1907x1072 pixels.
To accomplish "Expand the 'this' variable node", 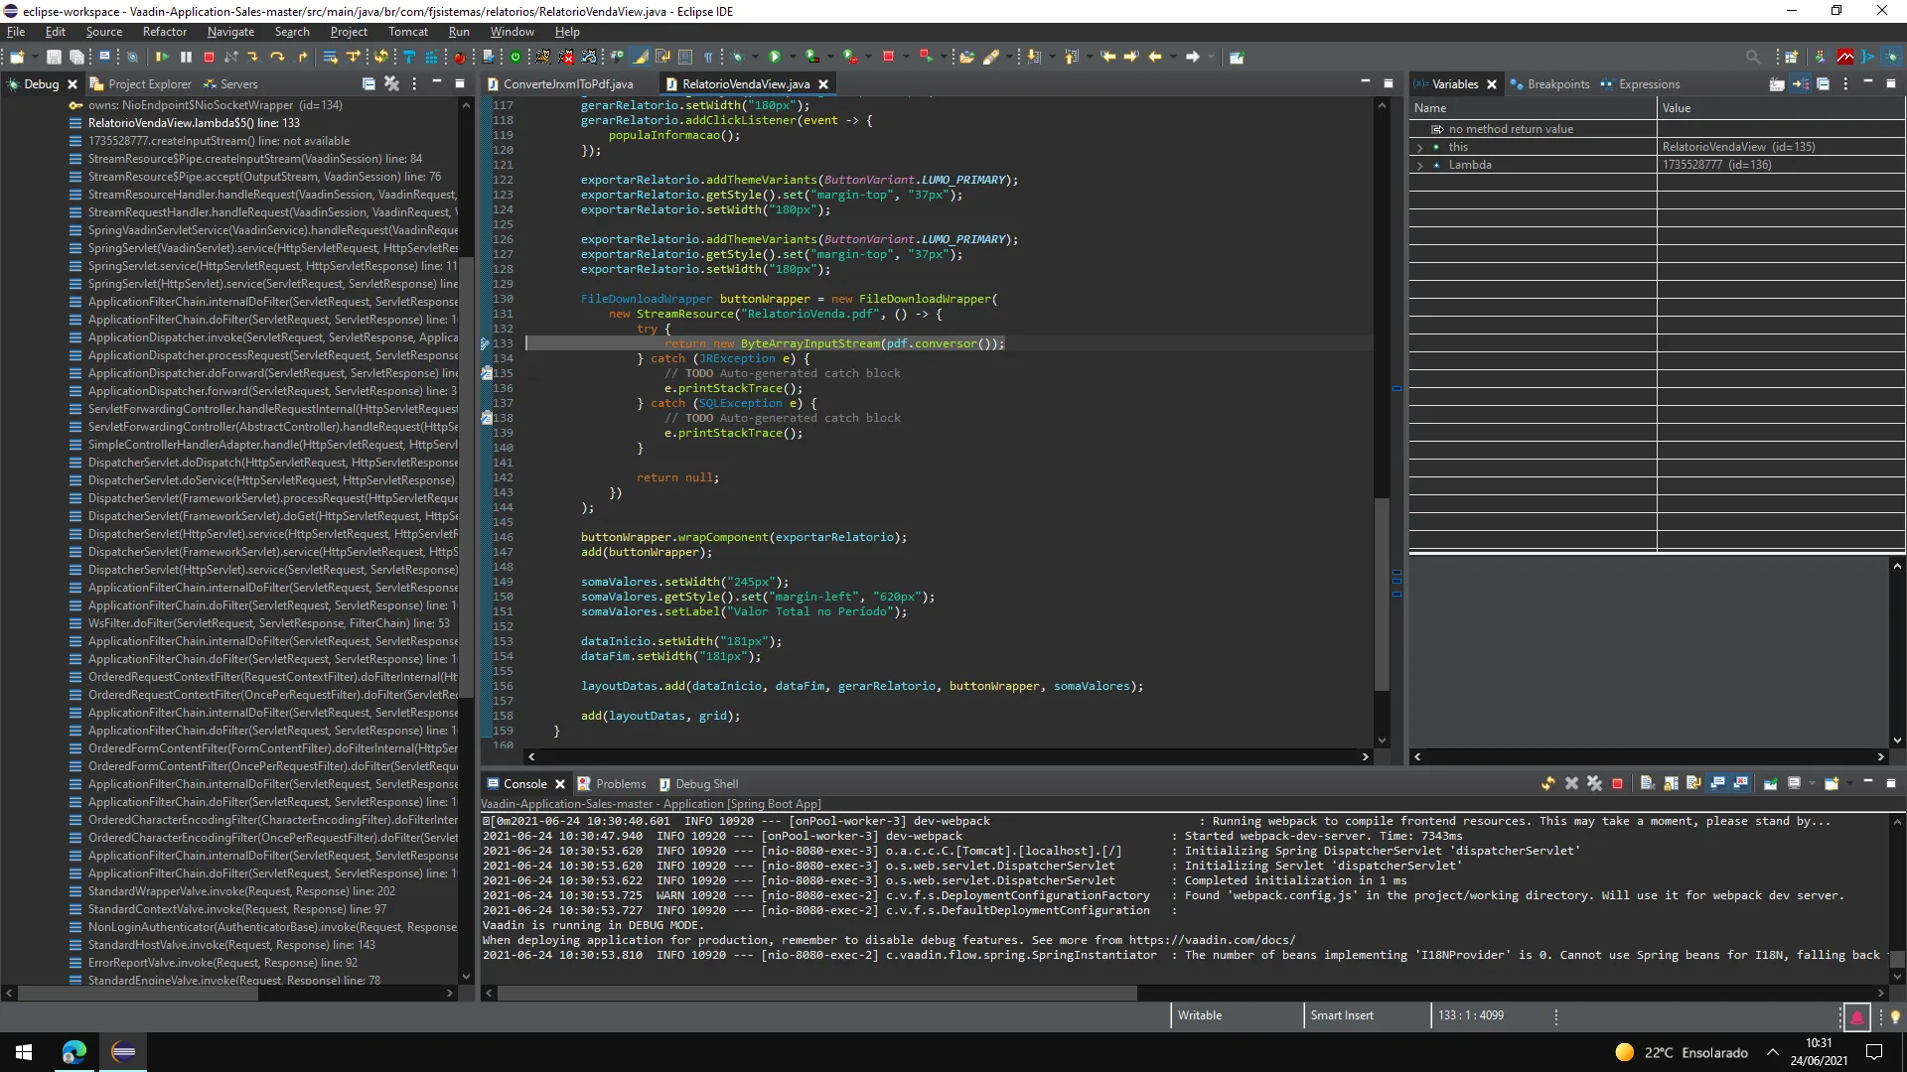I will 1419,147.
